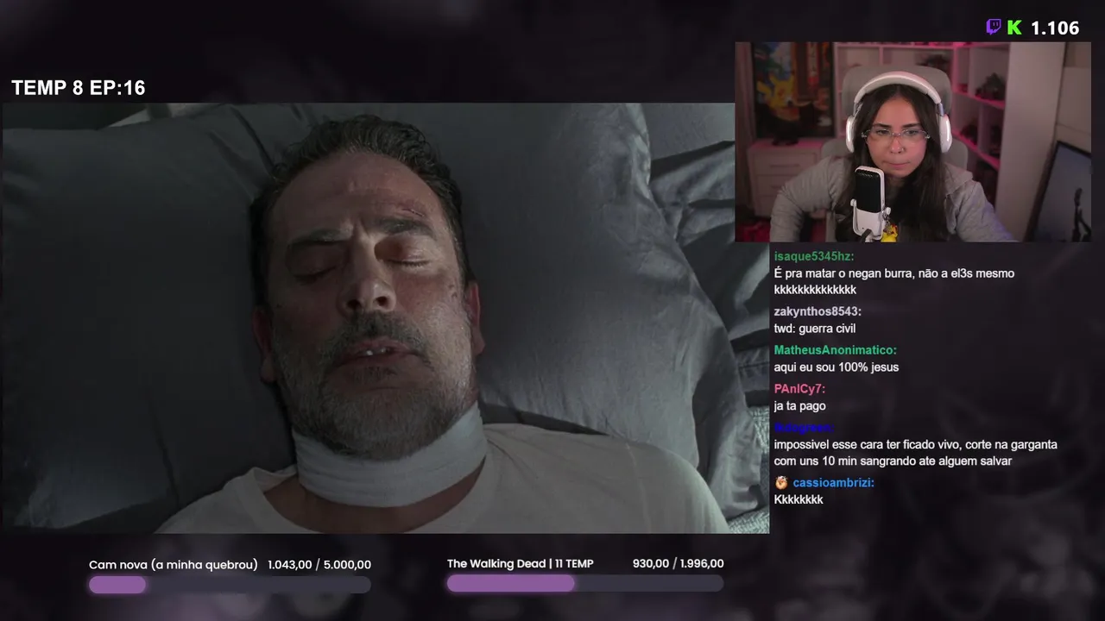Click The Walking Dead goal progress bar
This screenshot has width=1105, height=621.
point(585,584)
